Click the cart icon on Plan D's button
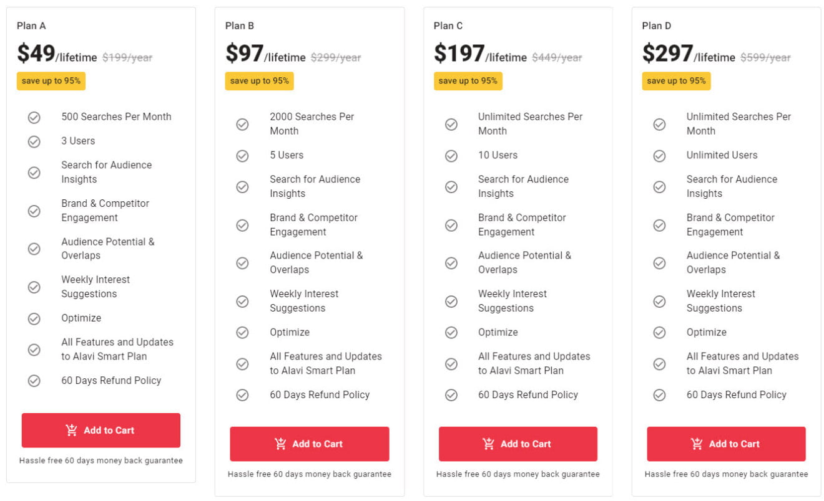The width and height of the screenshot is (824, 501). click(x=697, y=444)
